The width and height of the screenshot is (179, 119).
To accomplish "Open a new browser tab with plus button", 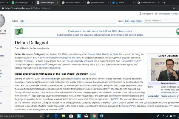I will pos(164,3).
